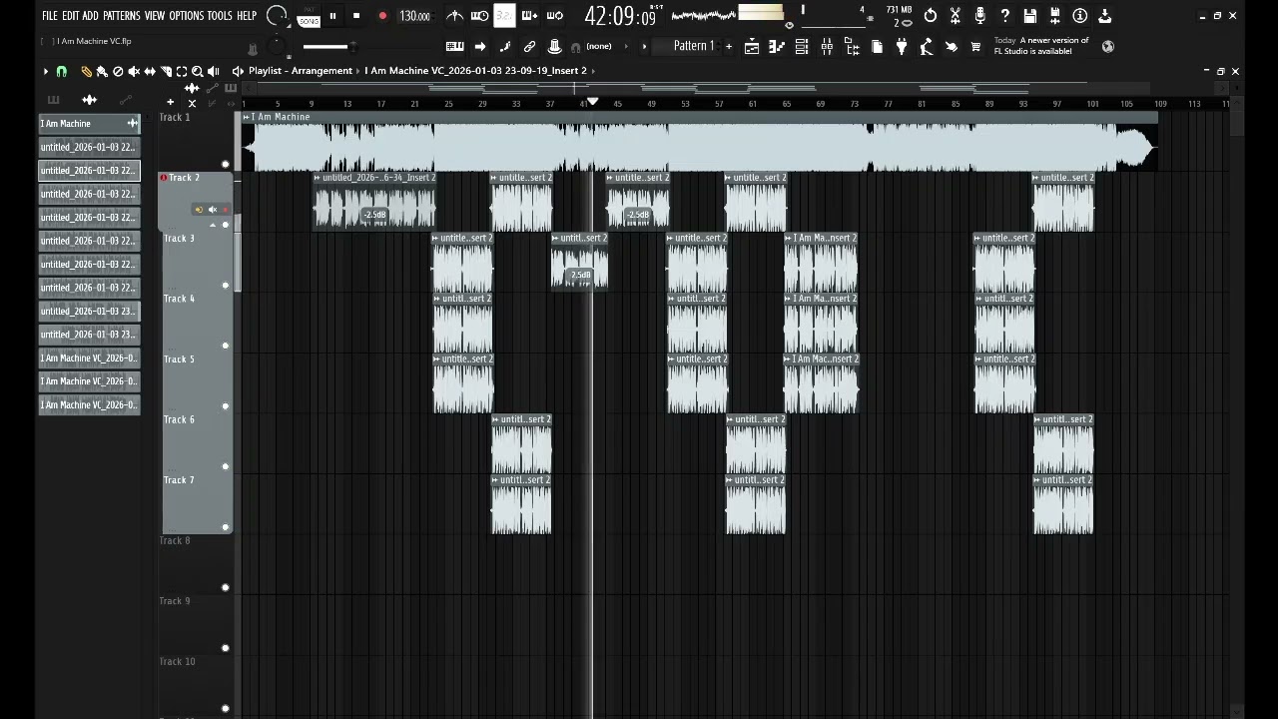Select the select tool
Image resolution: width=1278 pixels, height=719 pixels.
pyautogui.click(x=182, y=71)
